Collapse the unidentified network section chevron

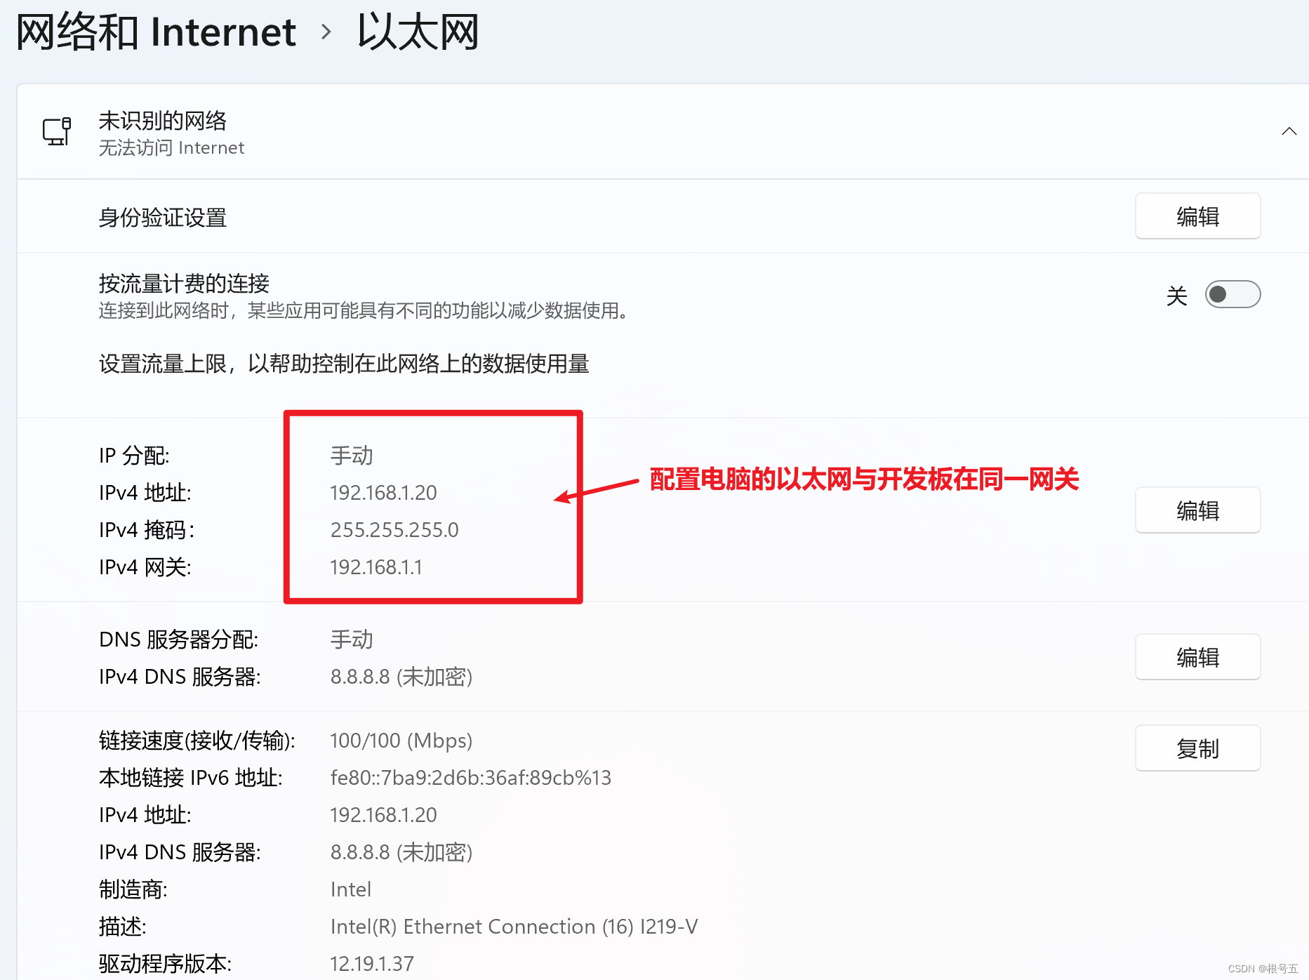pos(1289,131)
